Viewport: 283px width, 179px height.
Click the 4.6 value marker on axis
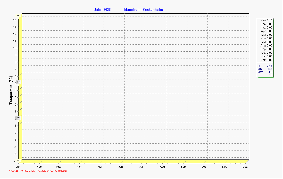pyautogui.click(x=18, y=82)
